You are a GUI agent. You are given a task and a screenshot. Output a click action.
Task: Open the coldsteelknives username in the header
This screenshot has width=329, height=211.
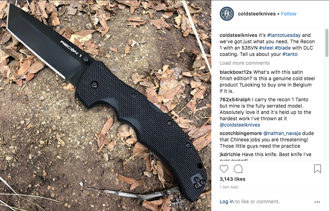click(x=256, y=14)
